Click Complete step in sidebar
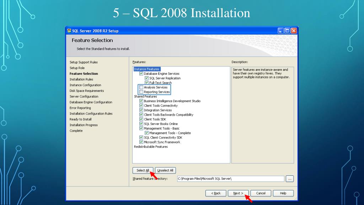The width and height of the screenshot is (364, 205). pos(76,131)
